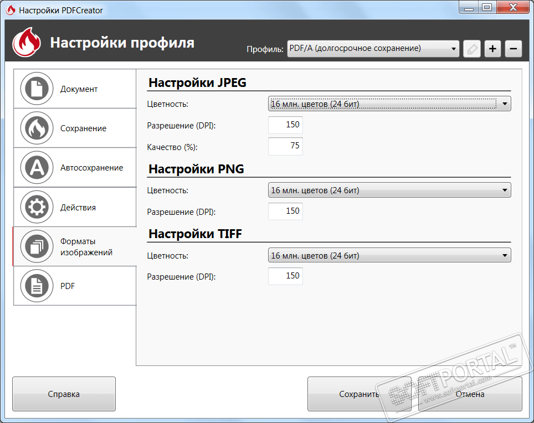The height and width of the screenshot is (423, 534).
Task: Expand the PNG Цветность combo box
Action: coord(389,190)
